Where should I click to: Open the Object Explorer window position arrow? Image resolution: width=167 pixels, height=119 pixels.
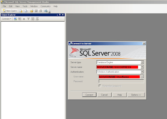57,15
